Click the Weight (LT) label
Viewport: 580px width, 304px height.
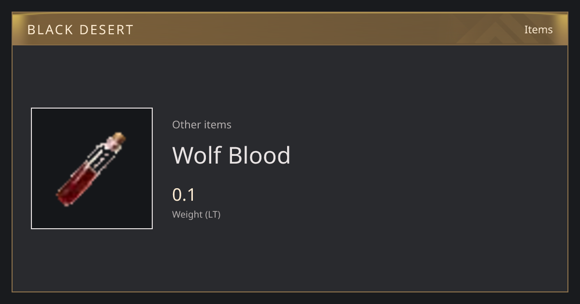pyautogui.click(x=196, y=214)
